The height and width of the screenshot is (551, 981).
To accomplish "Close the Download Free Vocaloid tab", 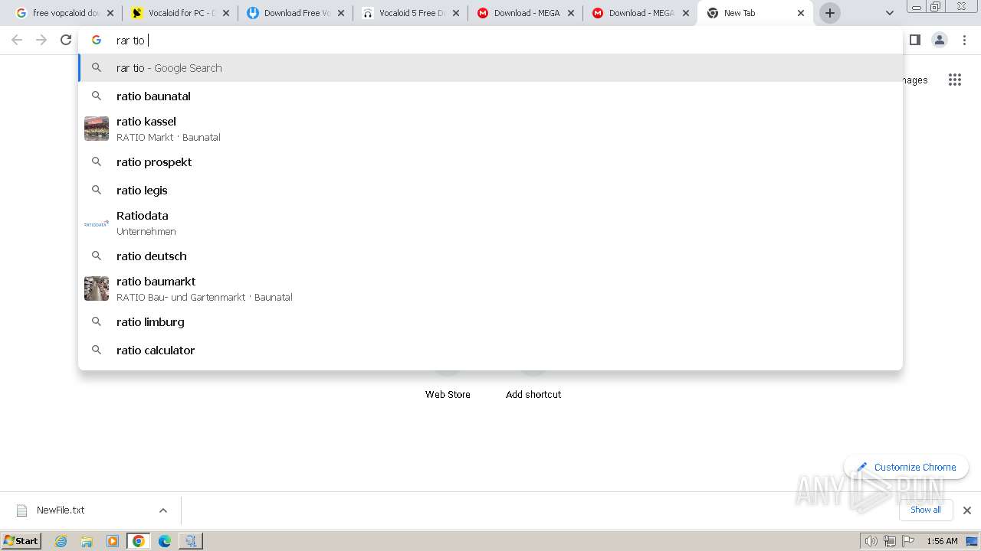I will [x=341, y=13].
